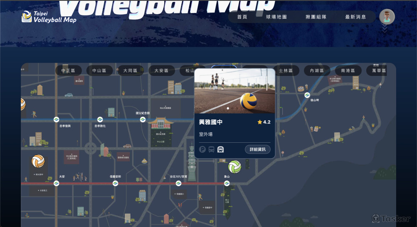Go to 揪團組隊 navigation item
The image size is (417, 227).
click(316, 17)
